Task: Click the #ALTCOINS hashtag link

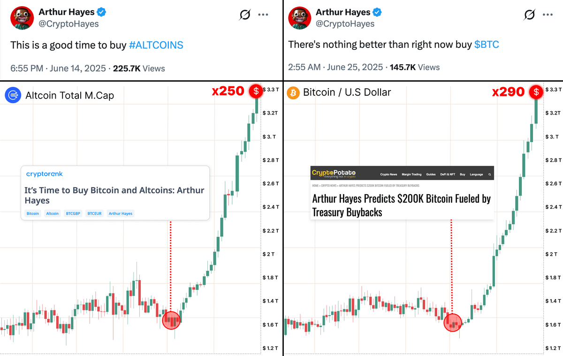Action: [156, 45]
